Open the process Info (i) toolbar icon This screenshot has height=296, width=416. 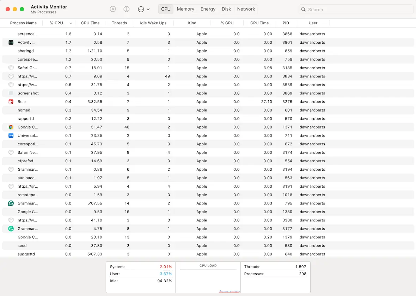coord(127,9)
